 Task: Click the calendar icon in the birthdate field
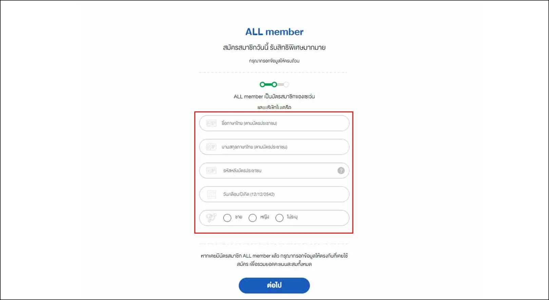point(211,194)
